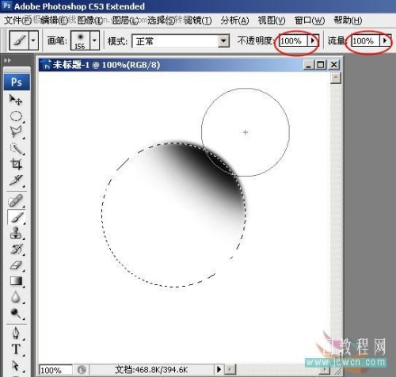Click the zoom percentage field in status bar
Image resolution: width=396 pixels, height=377 pixels.
(55, 370)
